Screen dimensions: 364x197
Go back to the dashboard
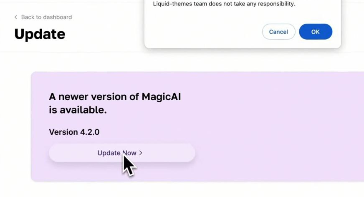43,17
